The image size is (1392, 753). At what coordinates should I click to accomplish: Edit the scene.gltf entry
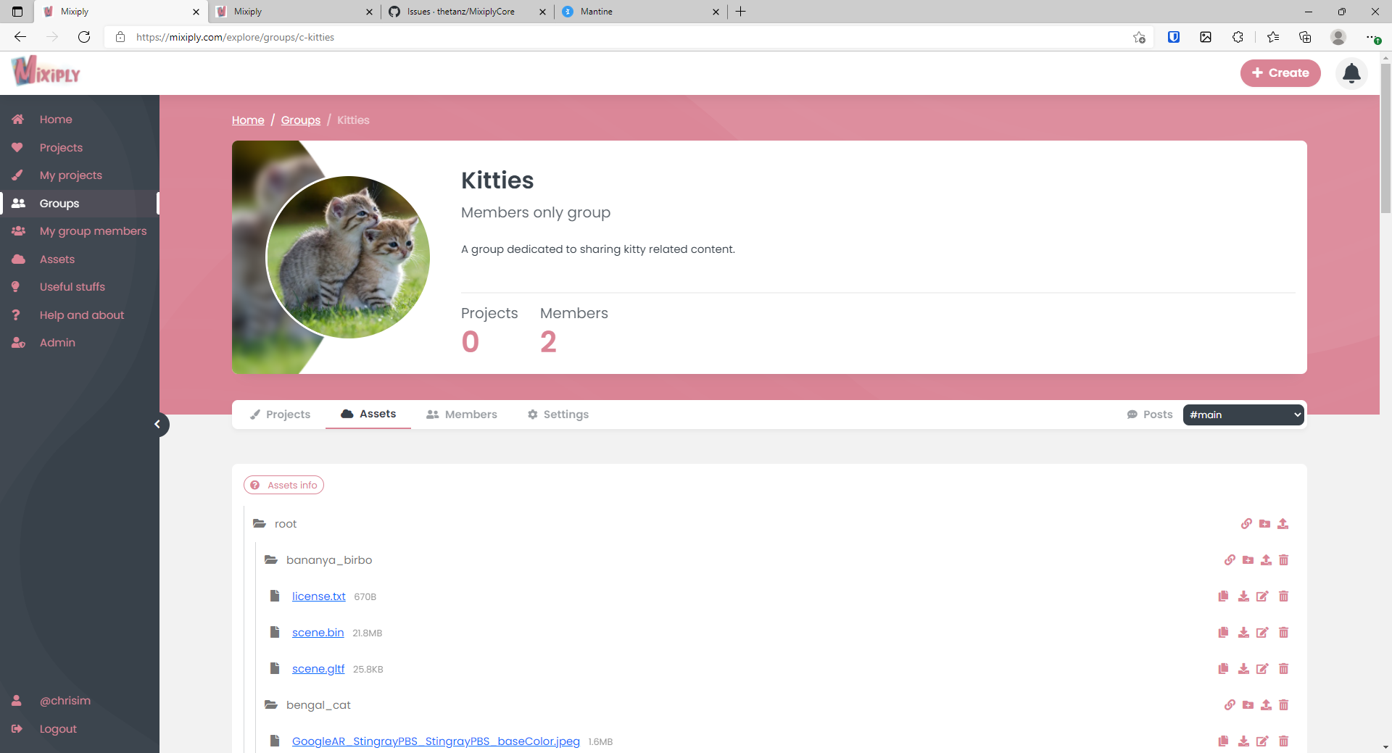point(1262,668)
